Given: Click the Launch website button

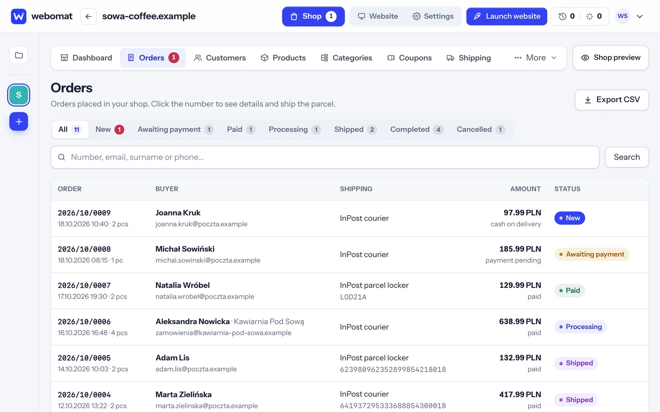Looking at the screenshot, I should pyautogui.click(x=507, y=16).
